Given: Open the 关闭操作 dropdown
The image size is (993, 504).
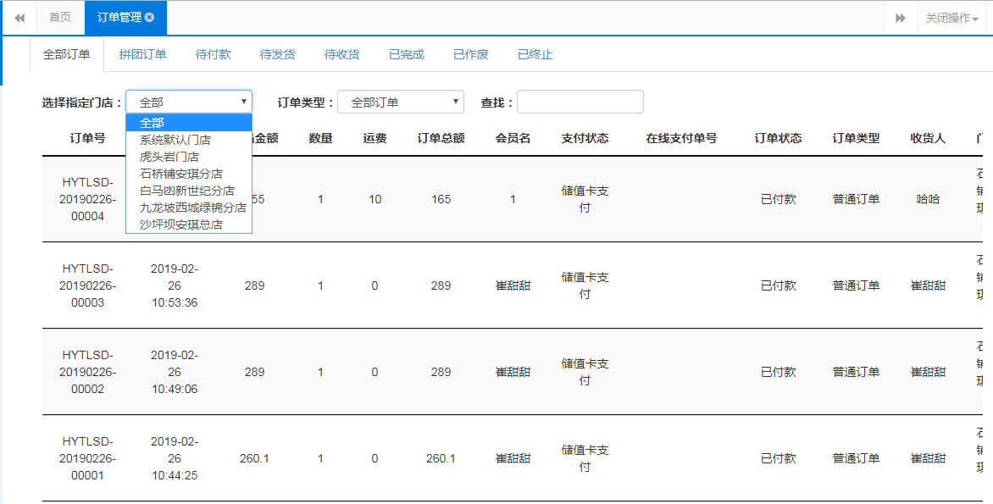Looking at the screenshot, I should click(951, 18).
